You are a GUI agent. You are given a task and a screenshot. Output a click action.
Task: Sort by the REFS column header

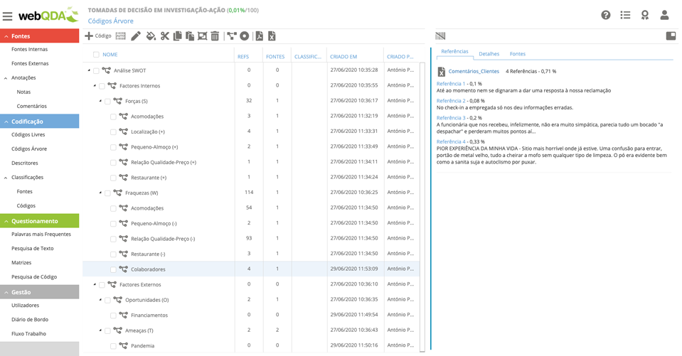tap(243, 57)
